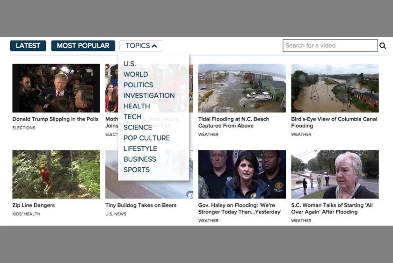Viewport: 393px width, 263px height.
Task: Pick the HEALTH topic
Action: tap(137, 106)
